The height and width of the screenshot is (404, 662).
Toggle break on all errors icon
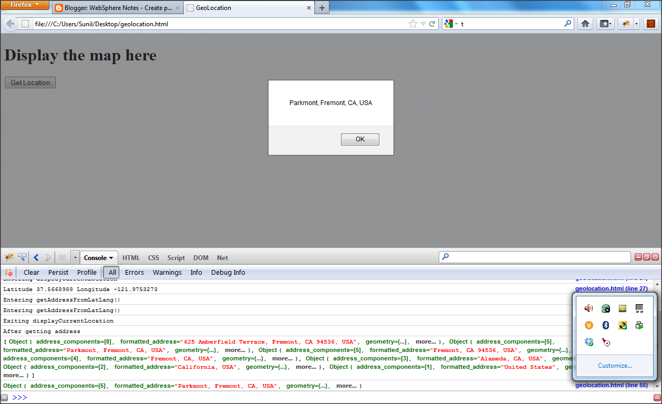click(x=8, y=272)
